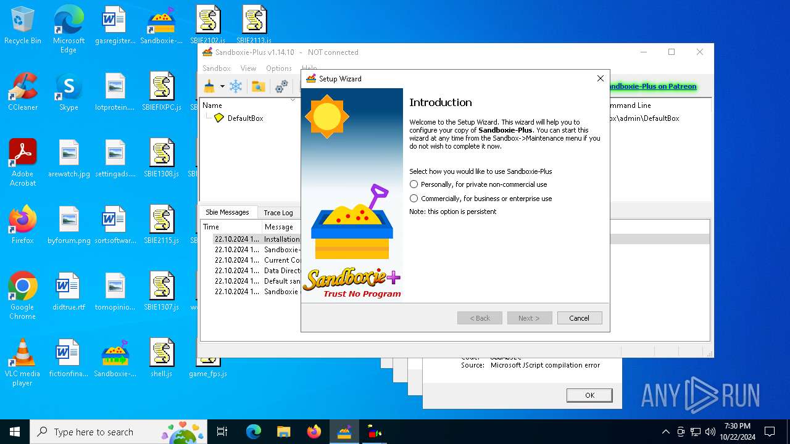Select the tomopinio image file icon
This screenshot has width=790, height=444.
pyautogui.click(x=115, y=291)
